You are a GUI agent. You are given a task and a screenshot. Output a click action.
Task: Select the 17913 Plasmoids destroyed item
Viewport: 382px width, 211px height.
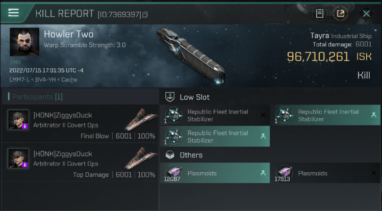(x=325, y=173)
